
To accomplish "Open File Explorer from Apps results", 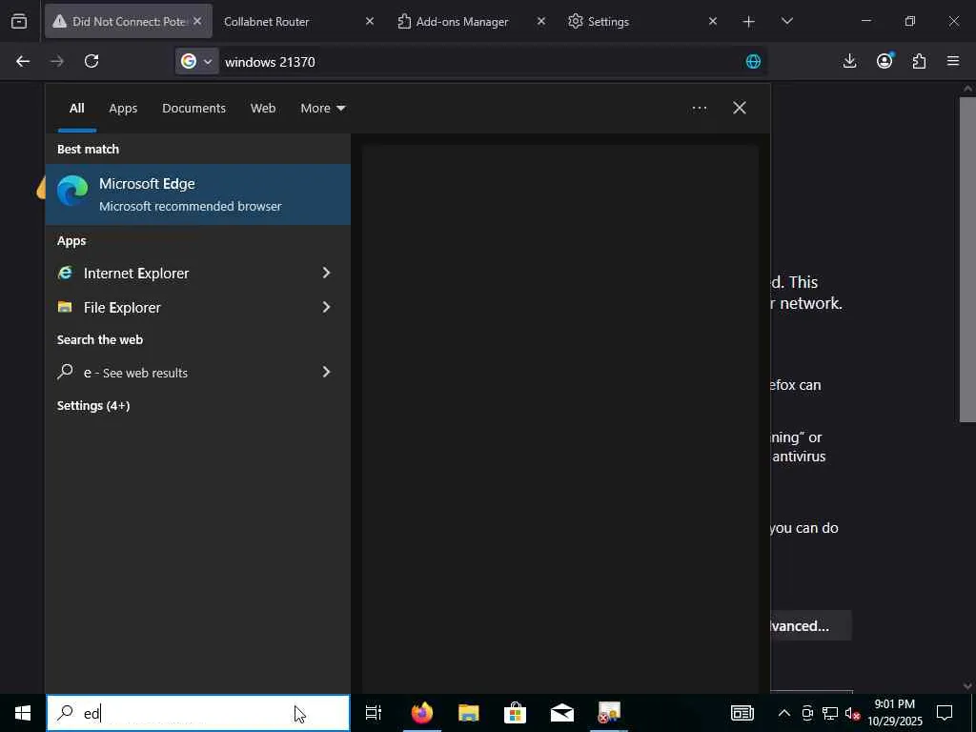I will coord(174,308).
